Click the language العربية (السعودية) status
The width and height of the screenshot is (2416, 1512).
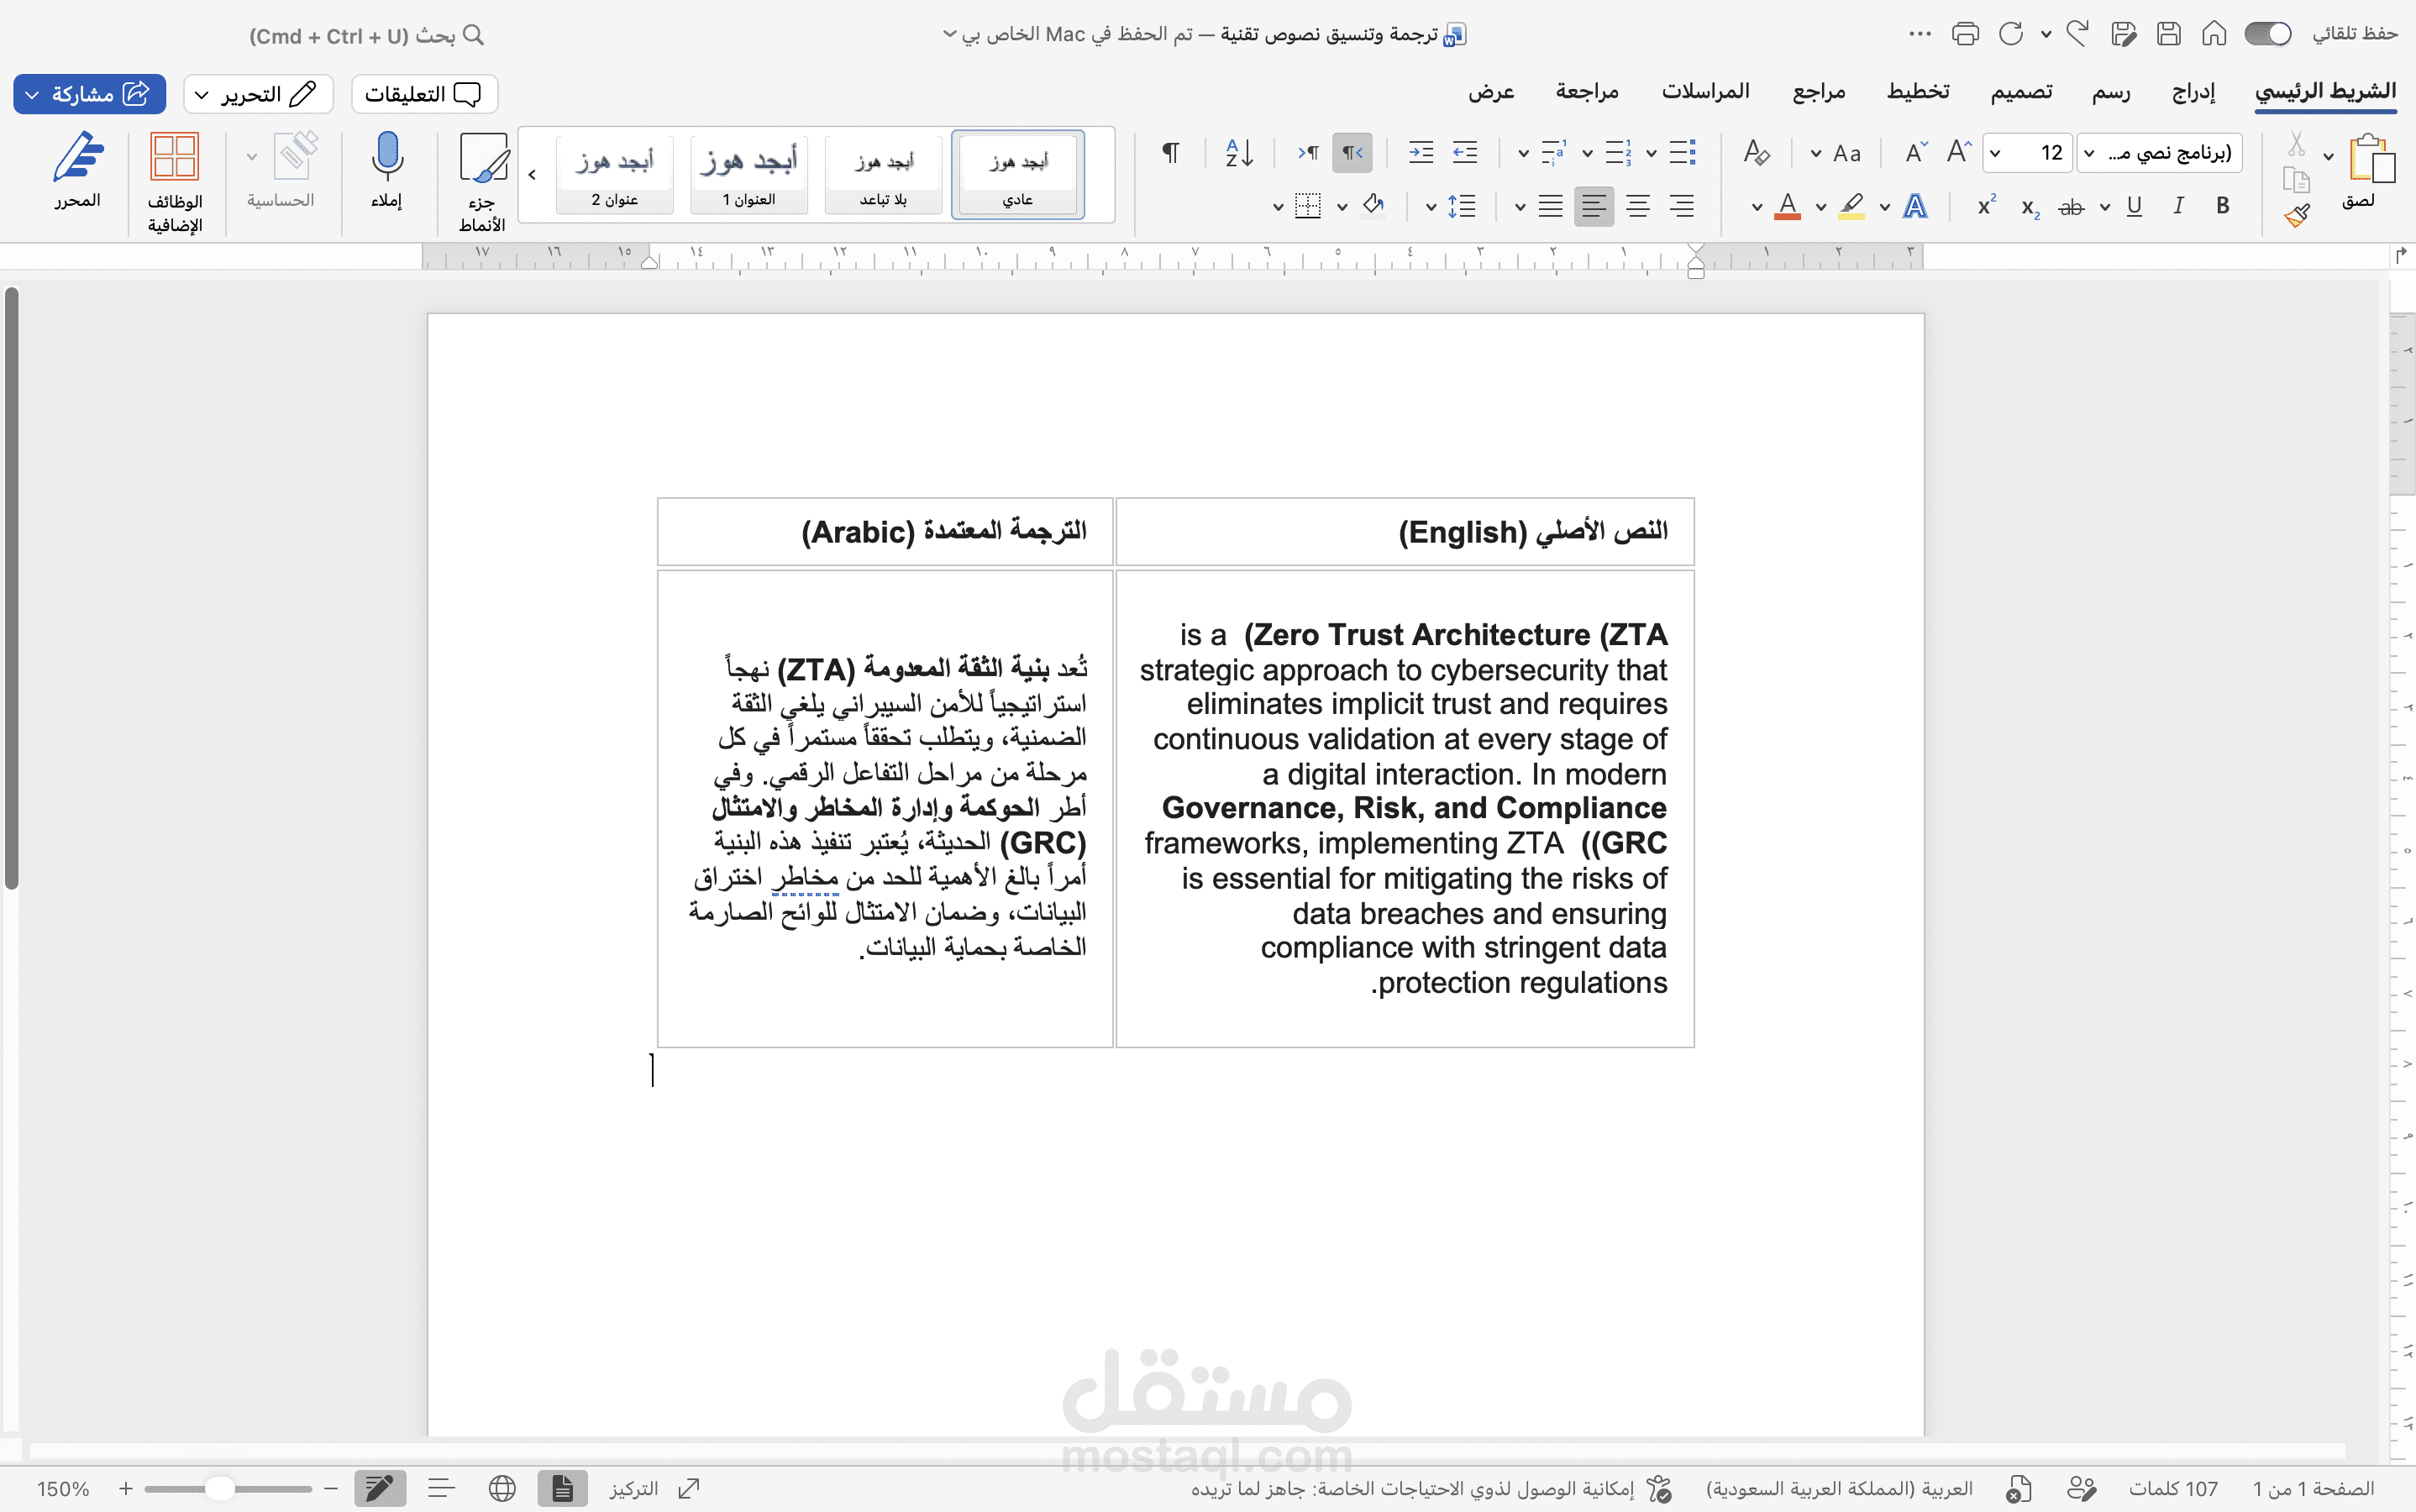[1839, 1489]
